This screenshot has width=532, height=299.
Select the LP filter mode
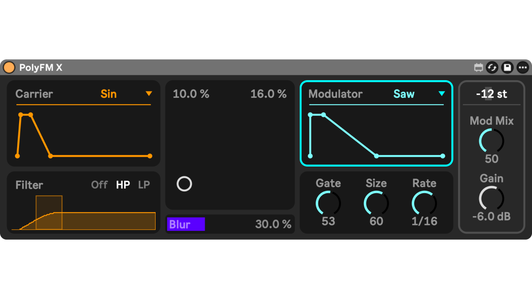click(144, 185)
